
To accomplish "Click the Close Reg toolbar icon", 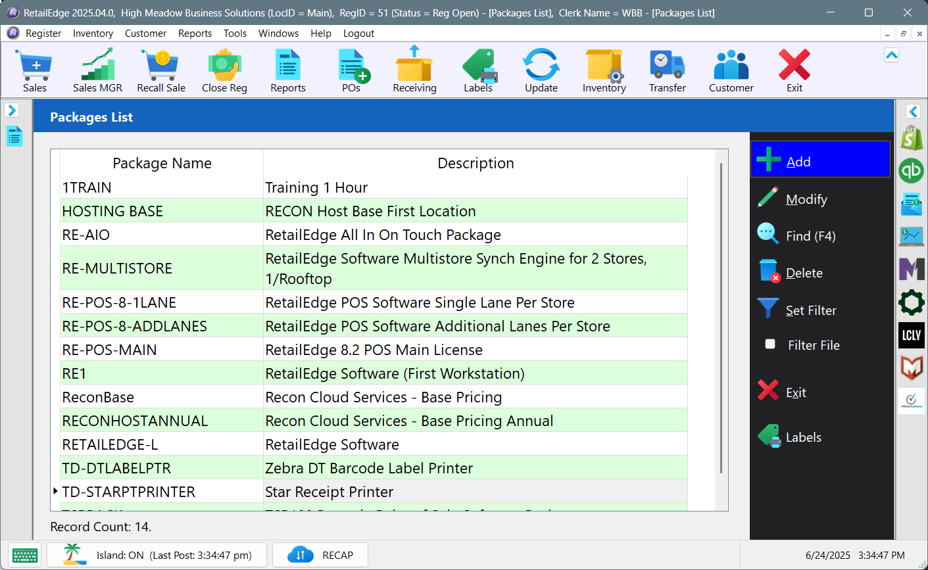I will pos(224,70).
